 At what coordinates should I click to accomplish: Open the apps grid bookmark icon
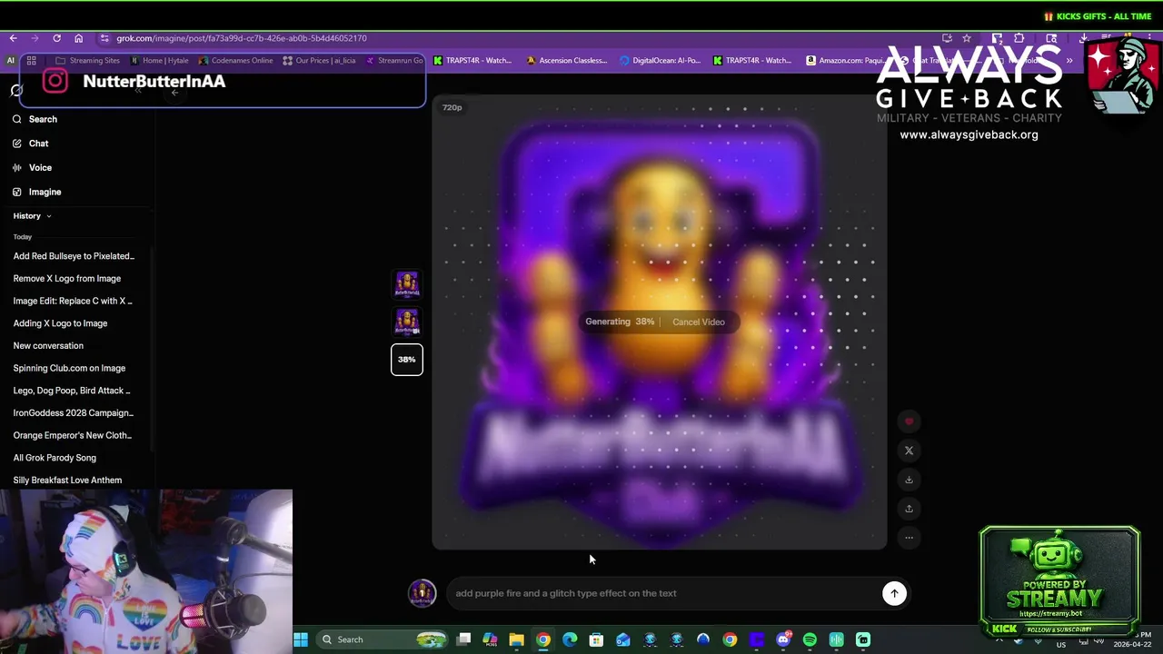[31, 61]
